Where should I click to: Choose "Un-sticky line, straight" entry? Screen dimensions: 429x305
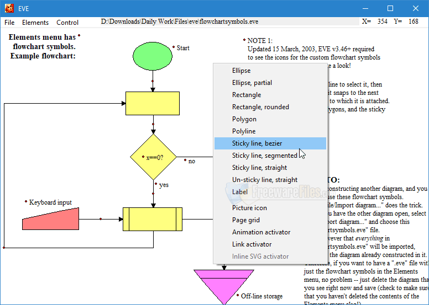coord(270,180)
